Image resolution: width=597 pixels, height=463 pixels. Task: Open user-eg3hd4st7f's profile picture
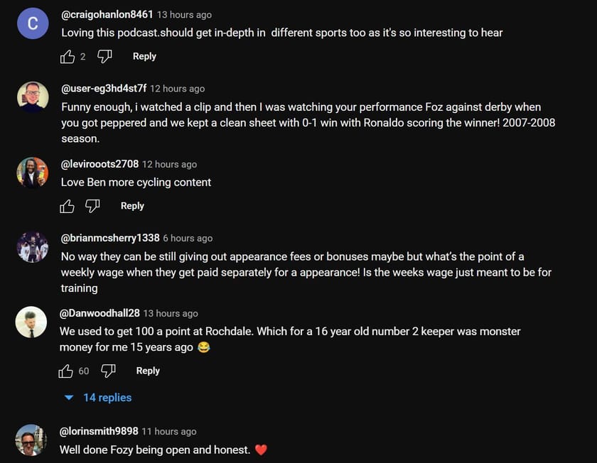point(32,97)
